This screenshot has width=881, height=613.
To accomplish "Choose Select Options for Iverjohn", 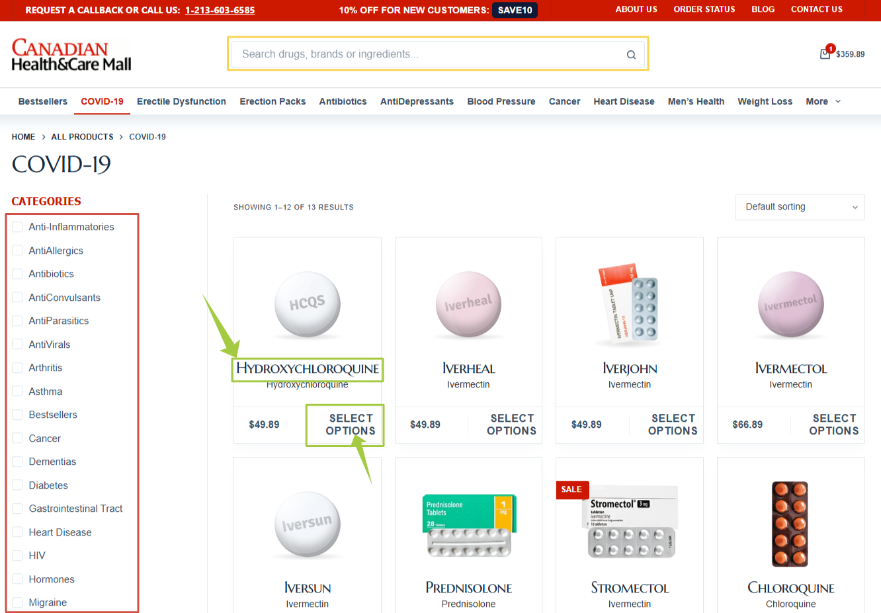I will 673,425.
